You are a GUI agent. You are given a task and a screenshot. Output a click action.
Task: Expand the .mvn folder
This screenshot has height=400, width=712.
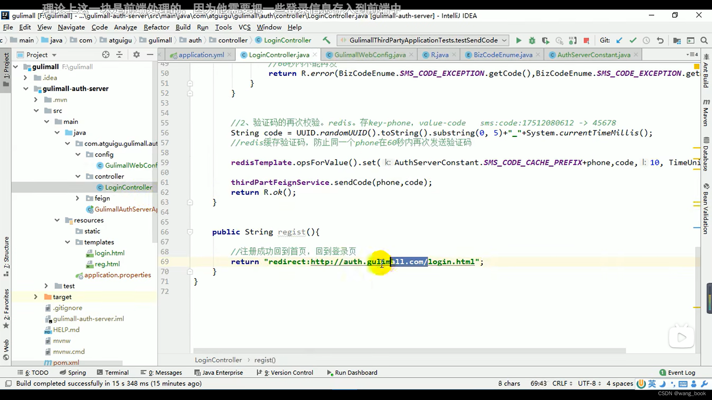[36, 100]
